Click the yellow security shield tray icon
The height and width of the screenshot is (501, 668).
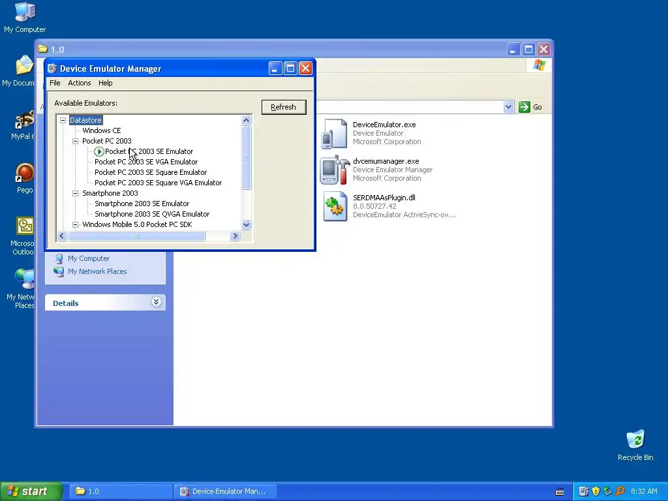(x=596, y=491)
